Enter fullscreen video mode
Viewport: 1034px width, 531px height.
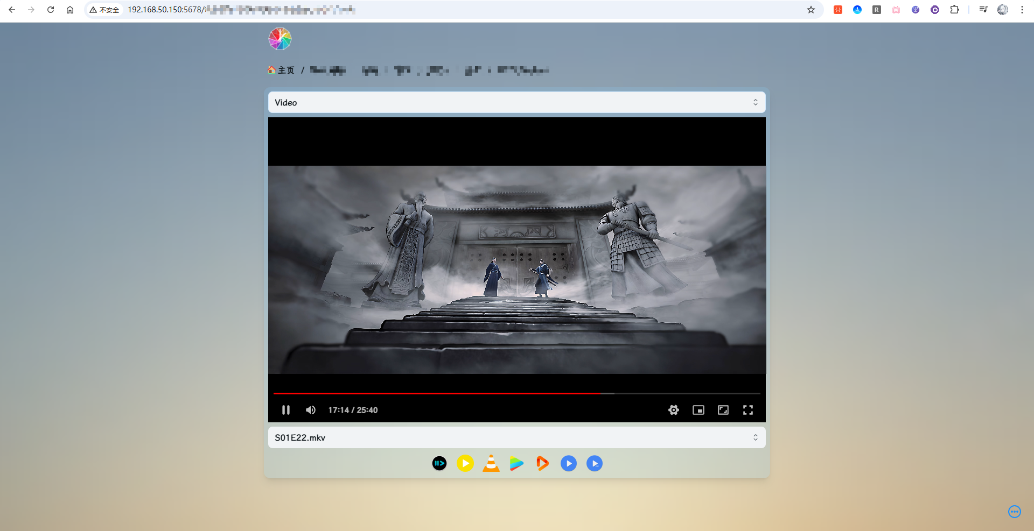747,410
